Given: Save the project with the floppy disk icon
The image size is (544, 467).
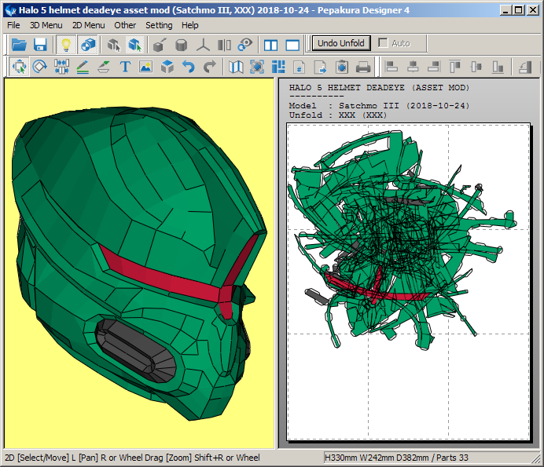Looking at the screenshot, I should pos(40,44).
